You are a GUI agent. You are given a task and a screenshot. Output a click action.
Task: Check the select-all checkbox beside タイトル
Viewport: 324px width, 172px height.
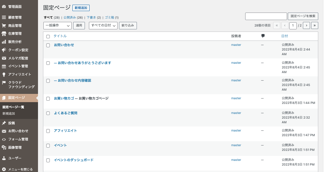48,36
